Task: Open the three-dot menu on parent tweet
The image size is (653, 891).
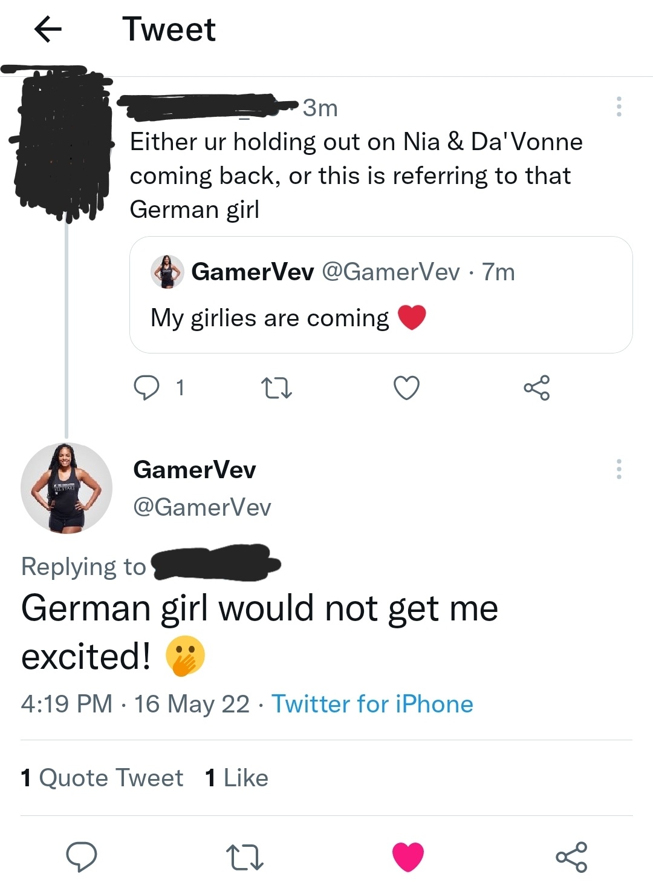Action: pyautogui.click(x=619, y=107)
